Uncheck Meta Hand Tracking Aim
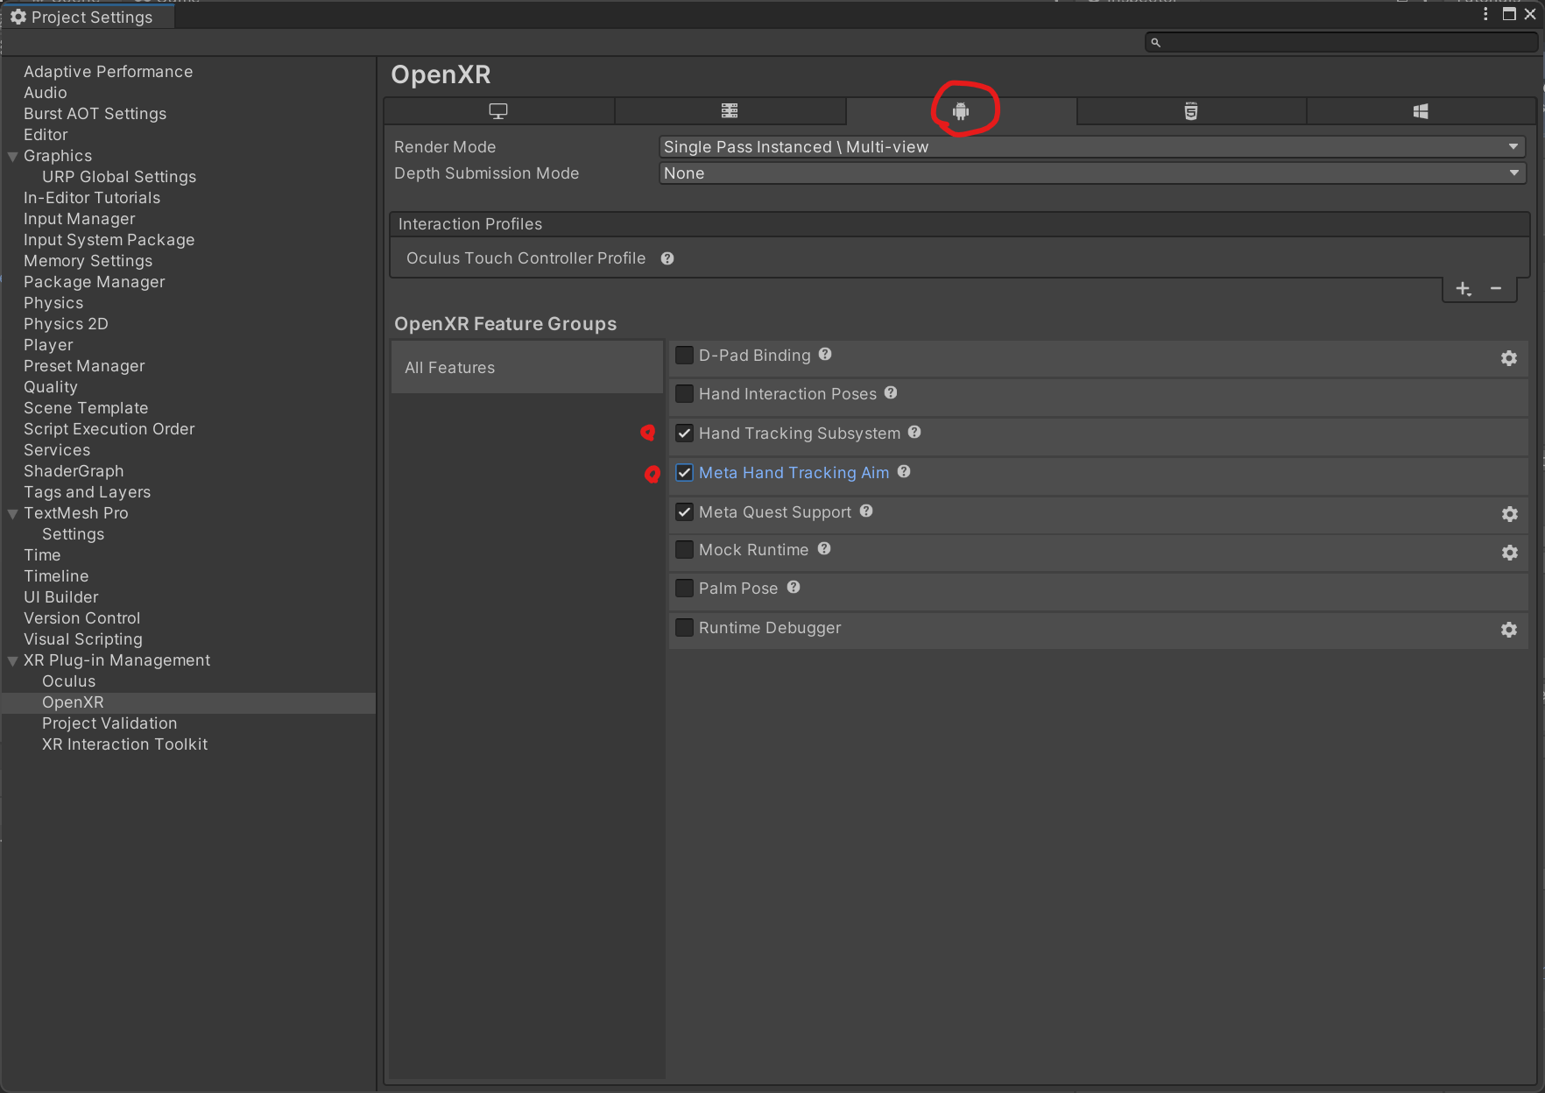Screen dimensions: 1545x1093 684,473
